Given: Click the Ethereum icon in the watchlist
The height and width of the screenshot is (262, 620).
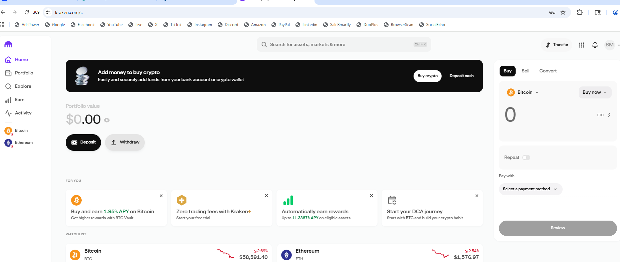Looking at the screenshot, I should (x=286, y=255).
